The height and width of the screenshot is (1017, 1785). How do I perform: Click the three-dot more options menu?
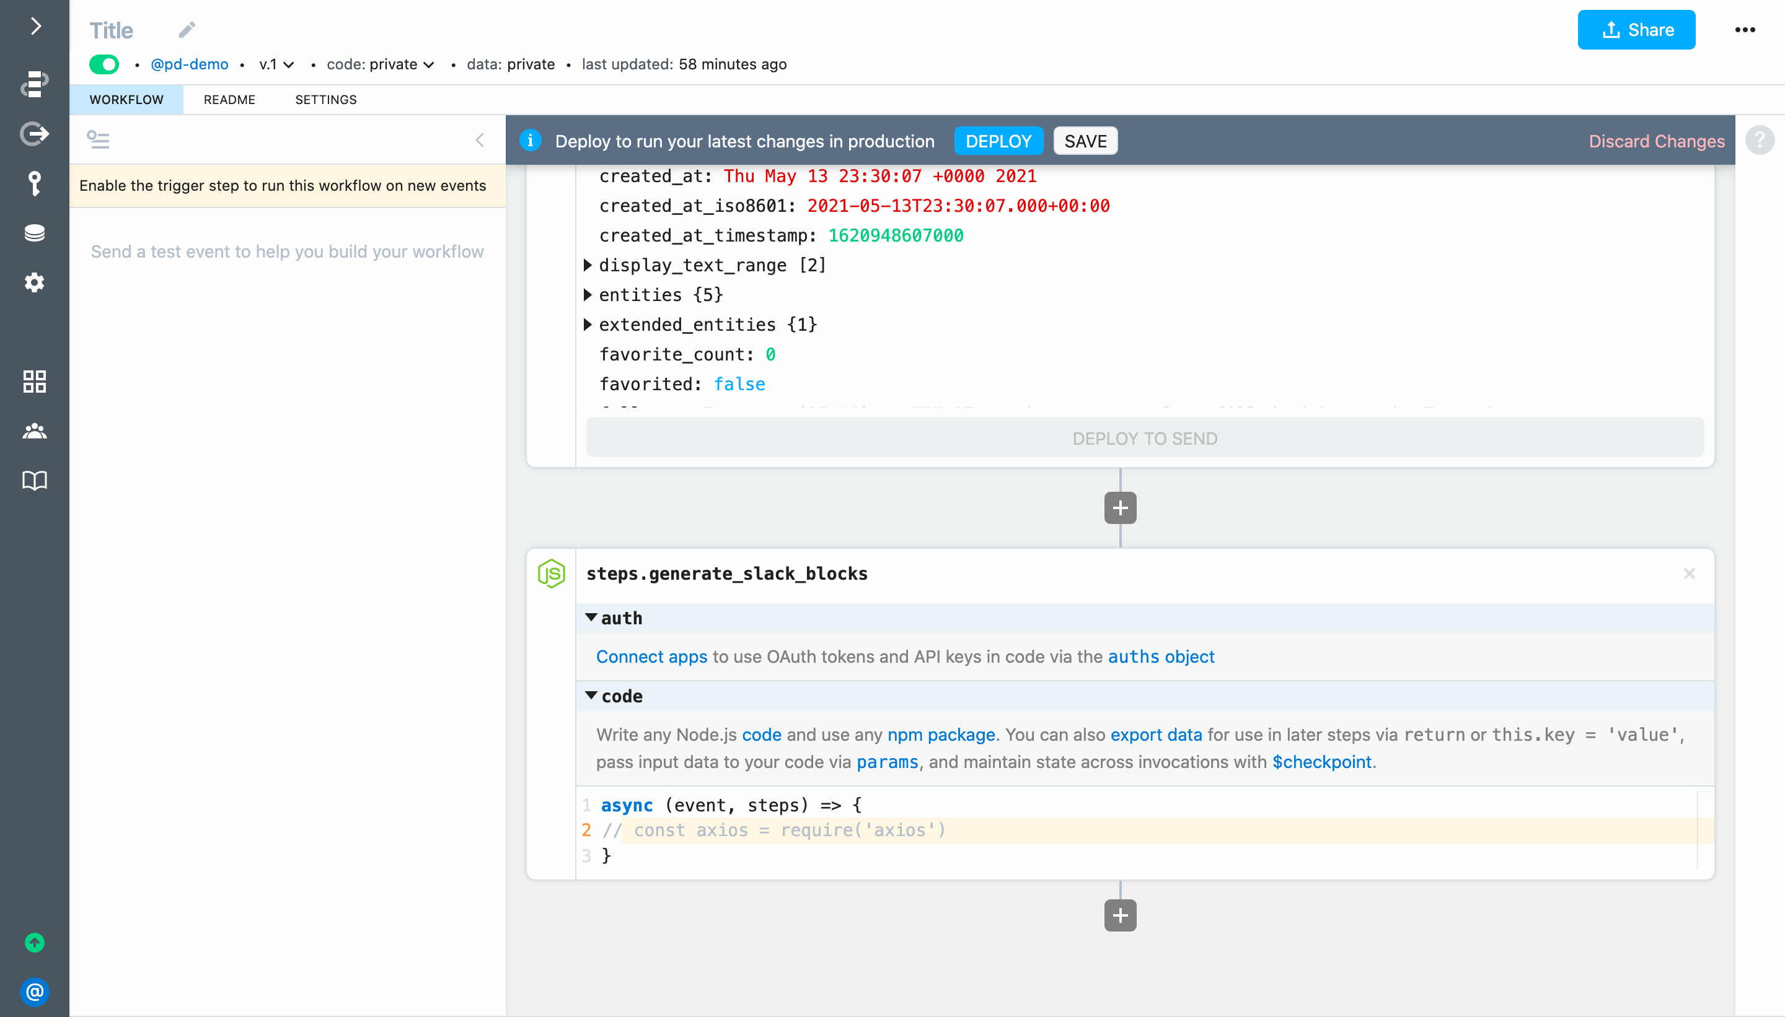(x=1745, y=30)
